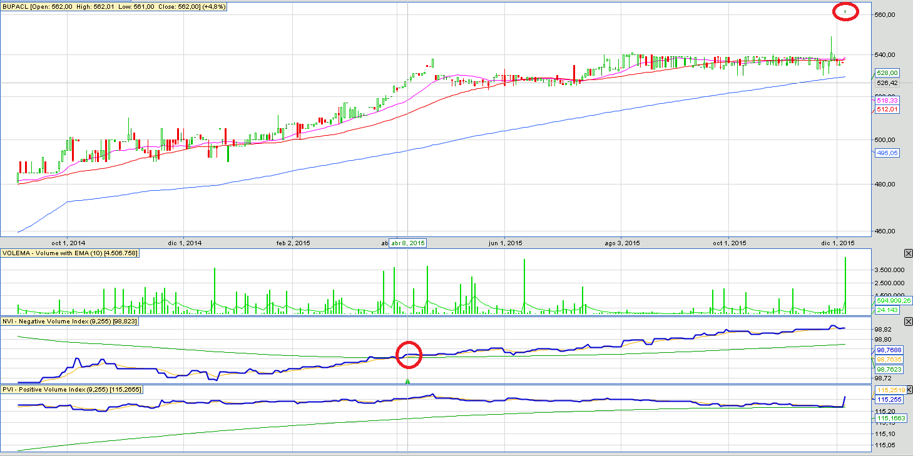Click the dic 1, 2015 date label
Image resolution: width=913 pixels, height=456 pixels.
point(837,243)
